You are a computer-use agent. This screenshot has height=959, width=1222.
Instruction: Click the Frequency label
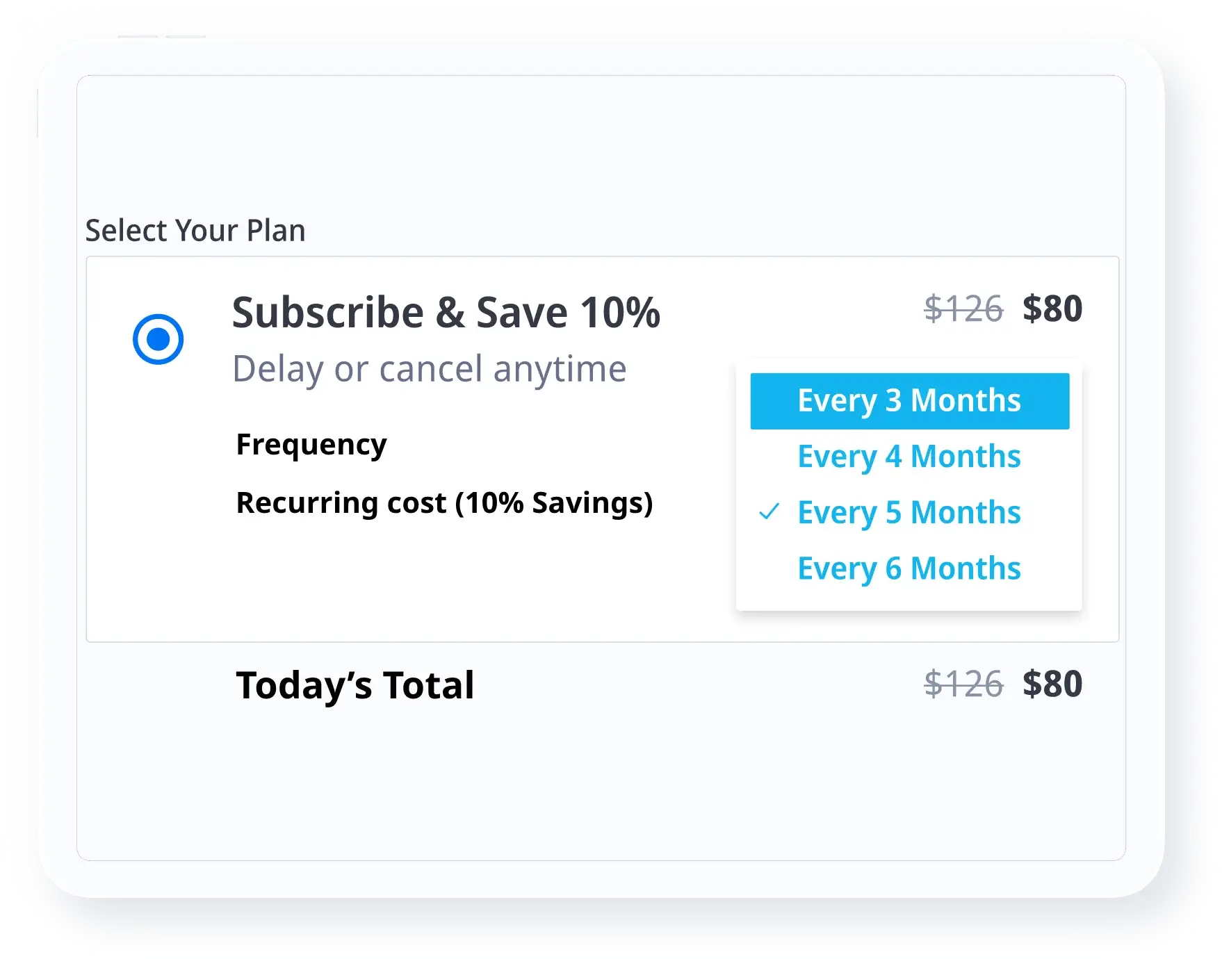click(x=311, y=445)
